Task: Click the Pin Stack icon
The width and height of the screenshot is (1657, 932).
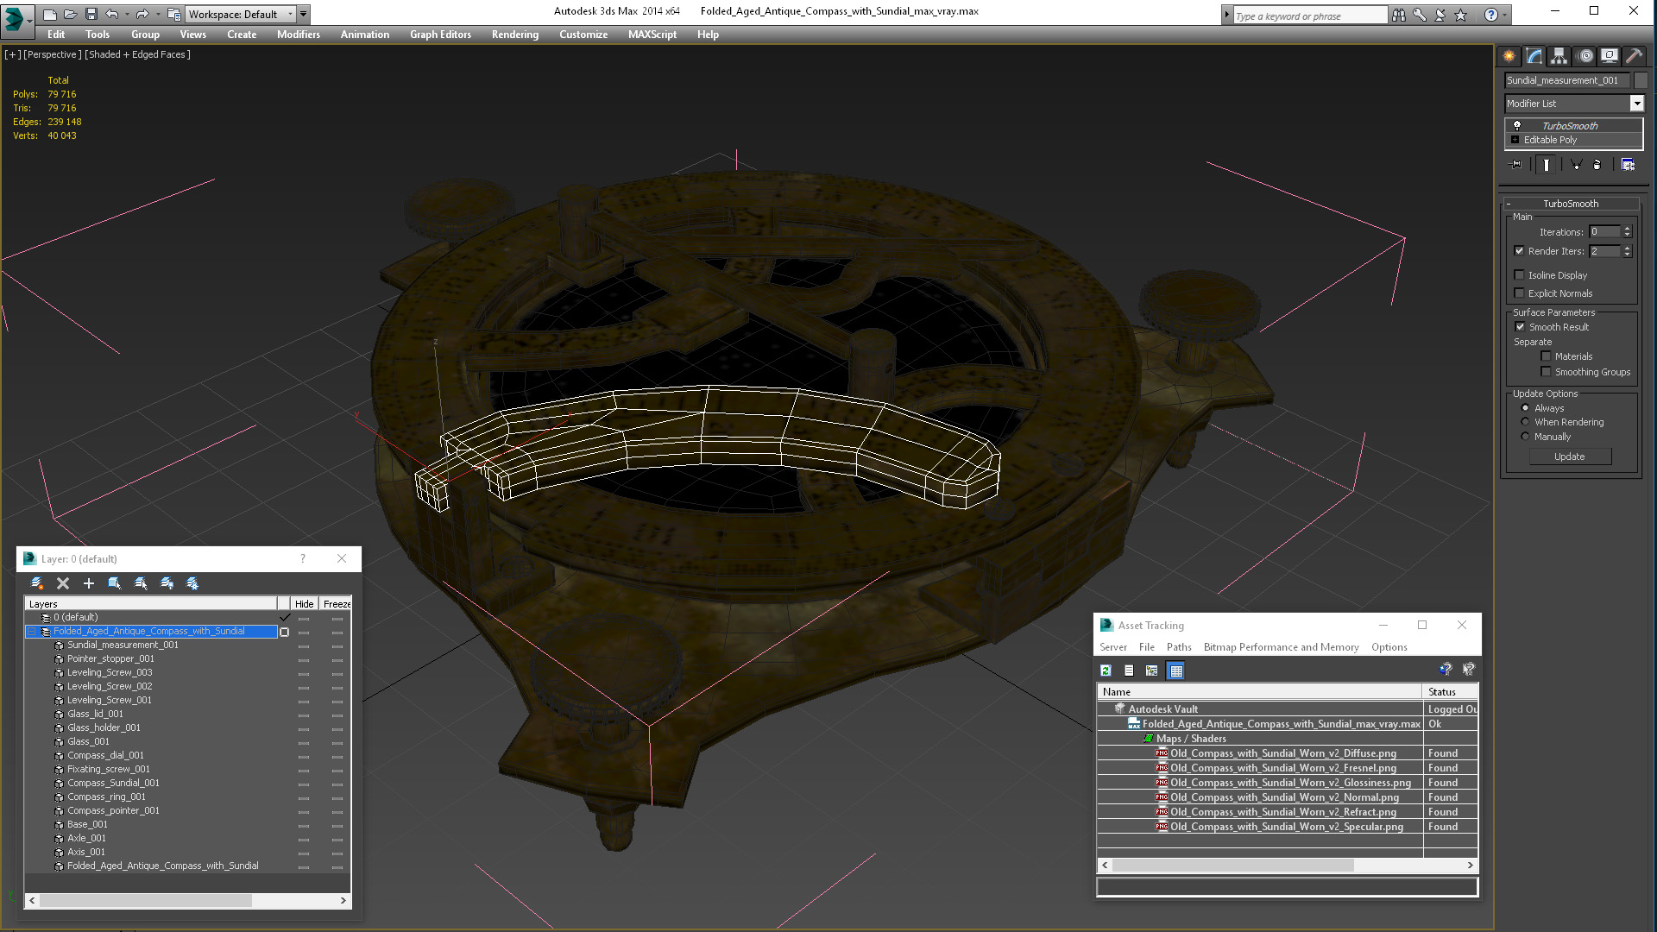Action: click(1516, 165)
